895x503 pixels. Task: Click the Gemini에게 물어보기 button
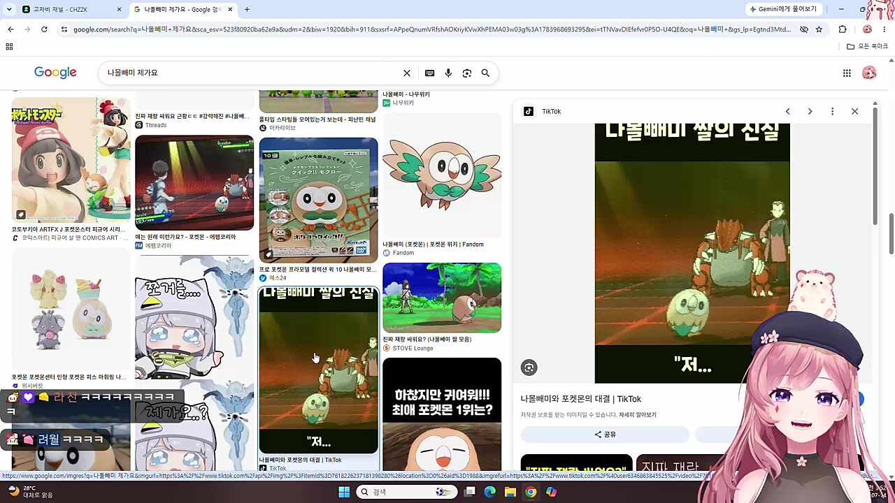click(783, 9)
